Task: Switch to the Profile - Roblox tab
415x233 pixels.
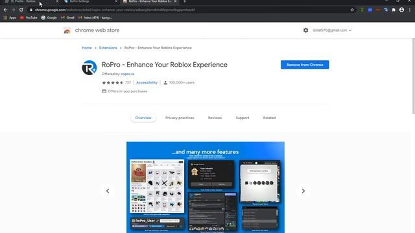Action: point(30,1)
